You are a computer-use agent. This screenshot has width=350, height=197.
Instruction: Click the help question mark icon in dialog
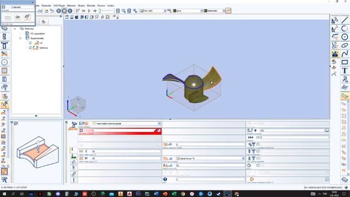tap(165, 179)
